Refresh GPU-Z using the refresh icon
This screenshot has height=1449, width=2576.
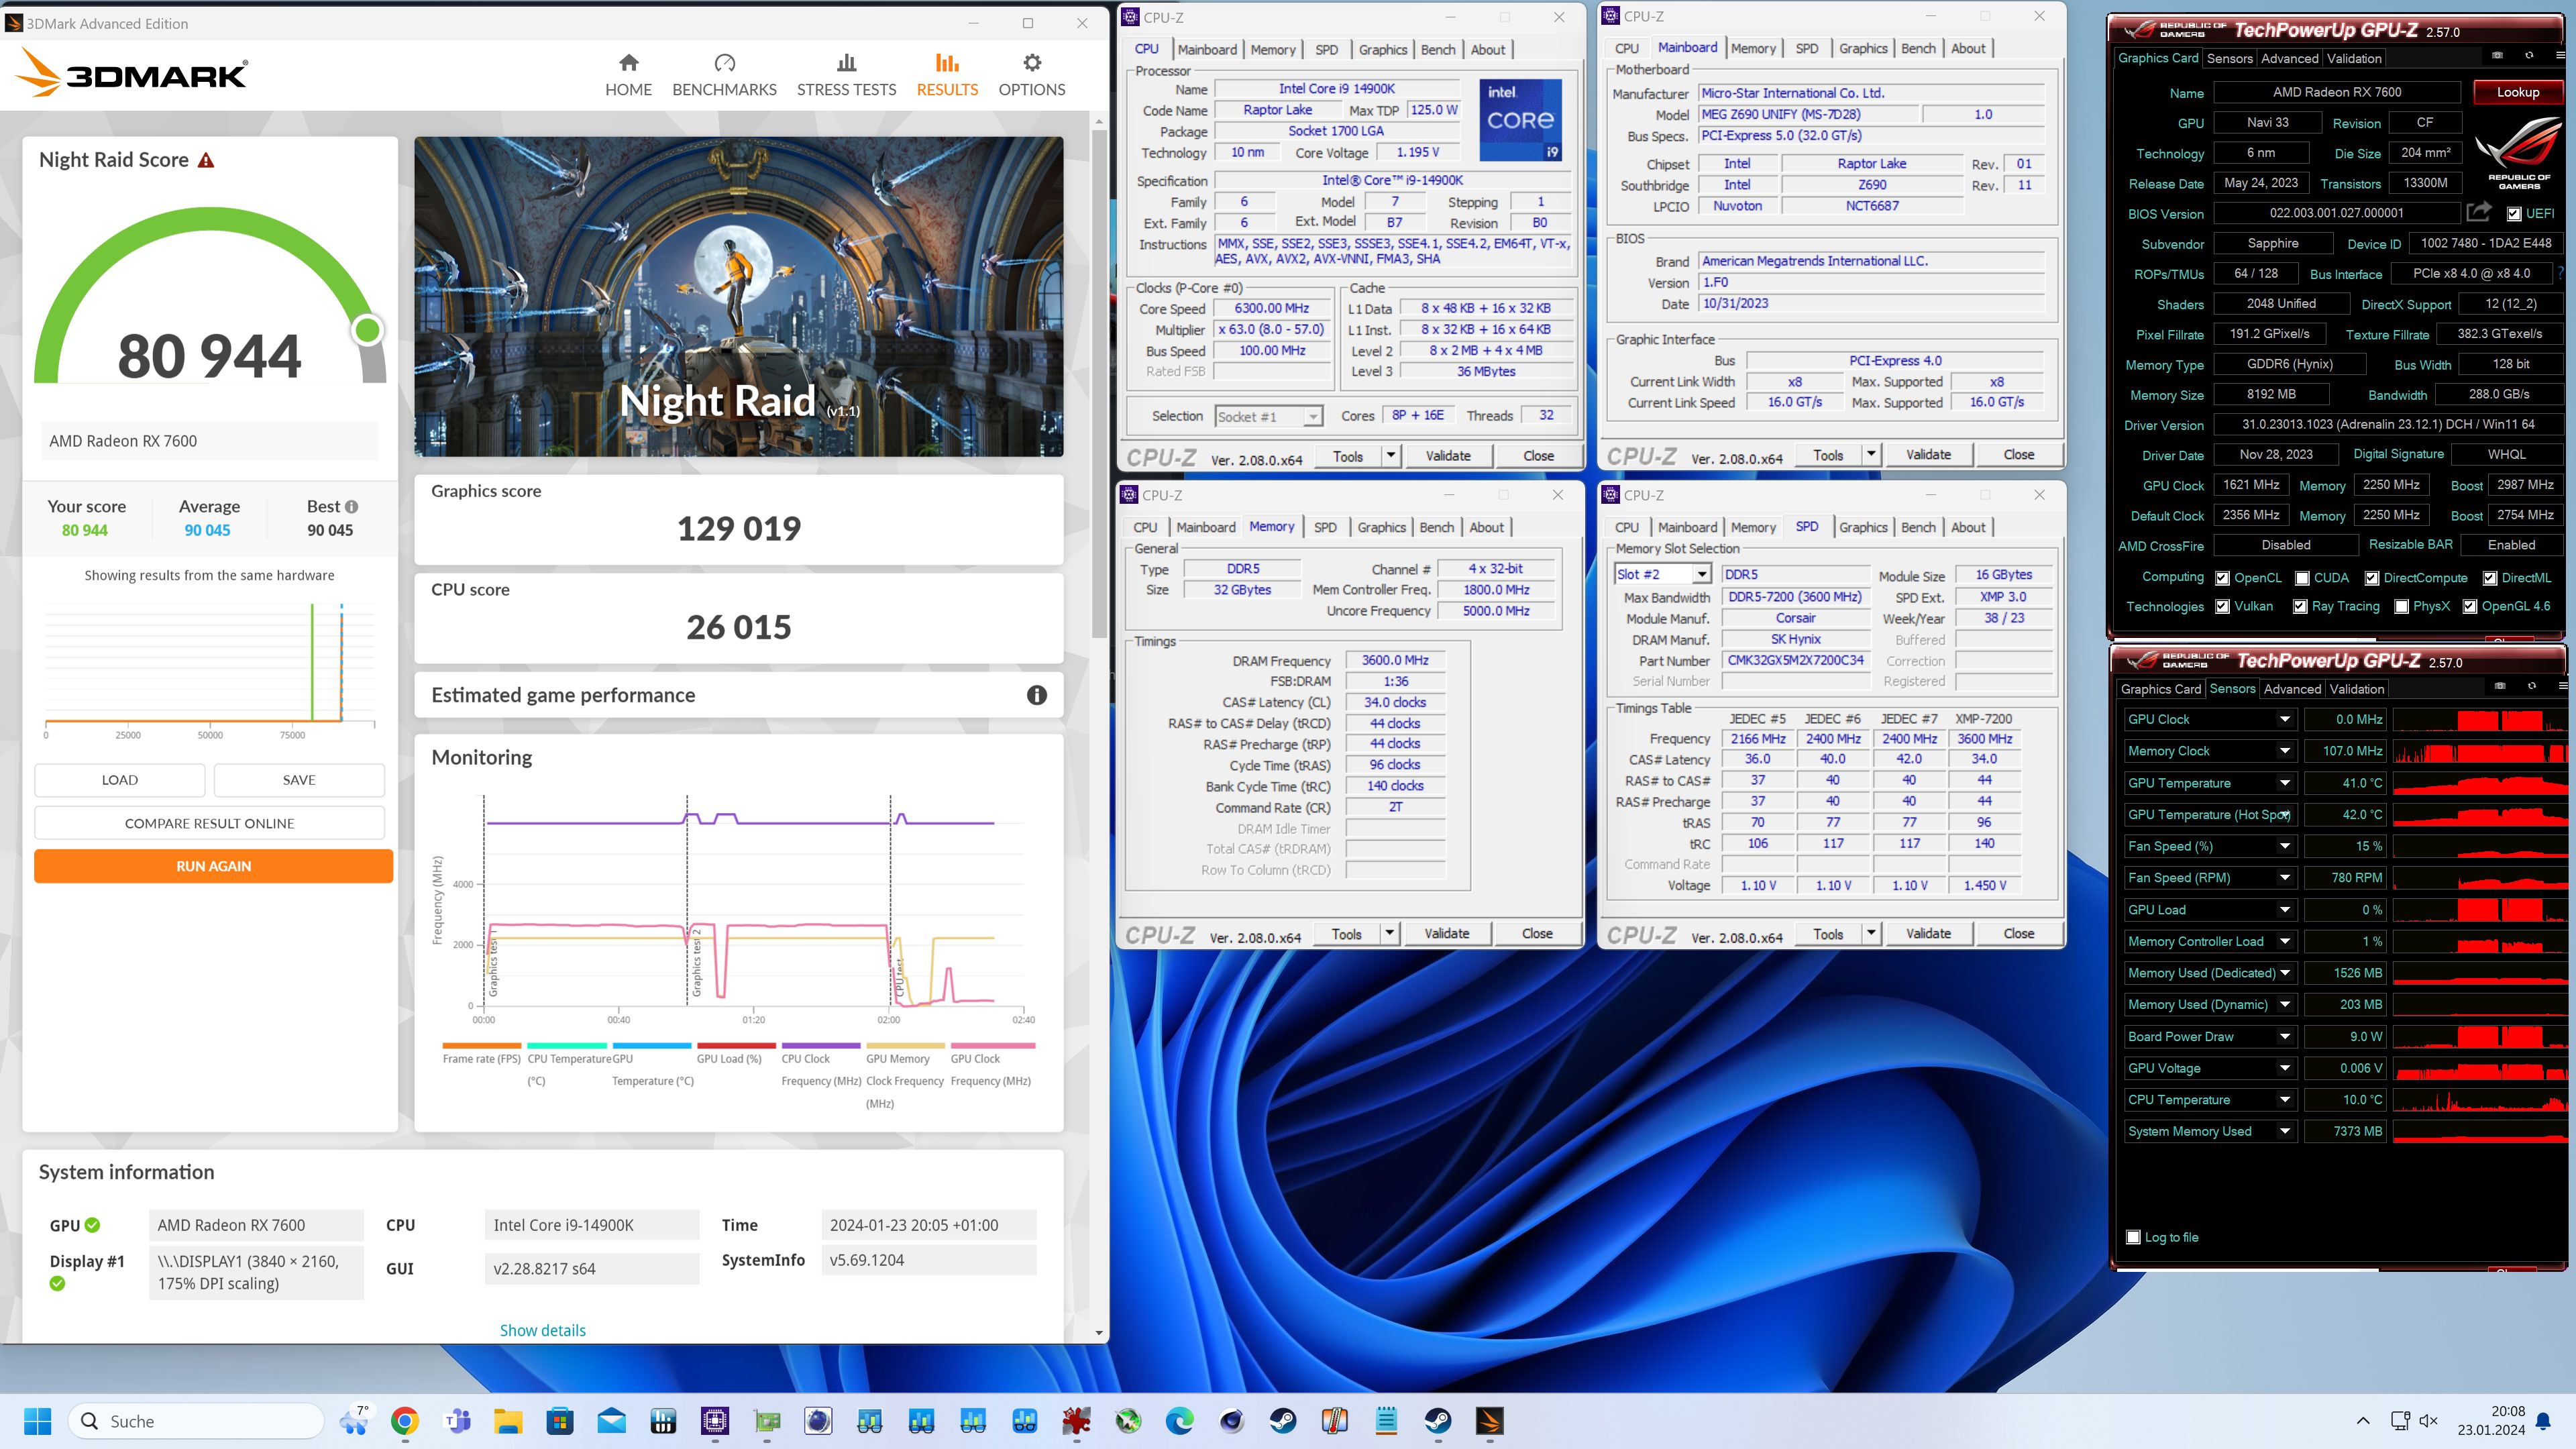point(2529,55)
